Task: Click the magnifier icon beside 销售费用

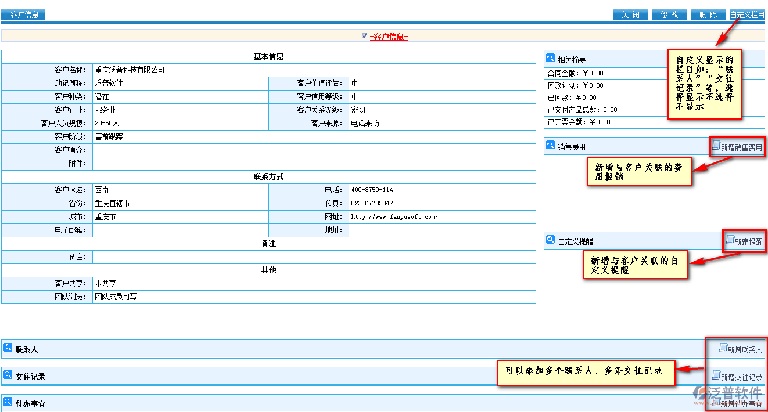Action: pyautogui.click(x=550, y=145)
